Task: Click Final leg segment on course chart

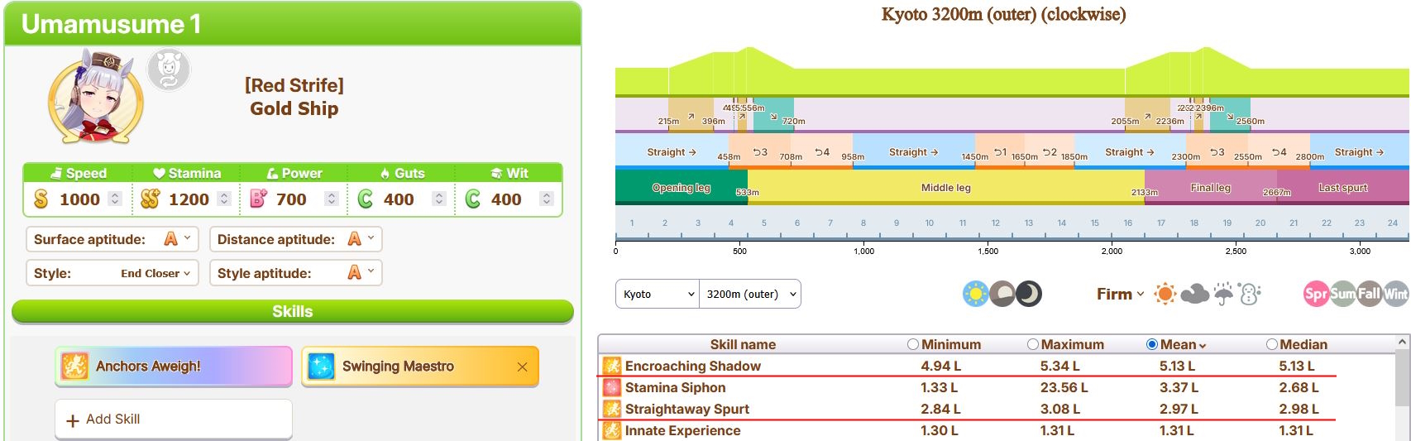Action: [1211, 188]
